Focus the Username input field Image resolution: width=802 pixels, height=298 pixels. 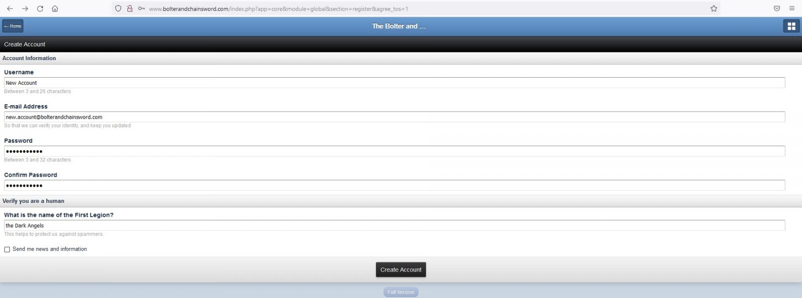(x=394, y=83)
